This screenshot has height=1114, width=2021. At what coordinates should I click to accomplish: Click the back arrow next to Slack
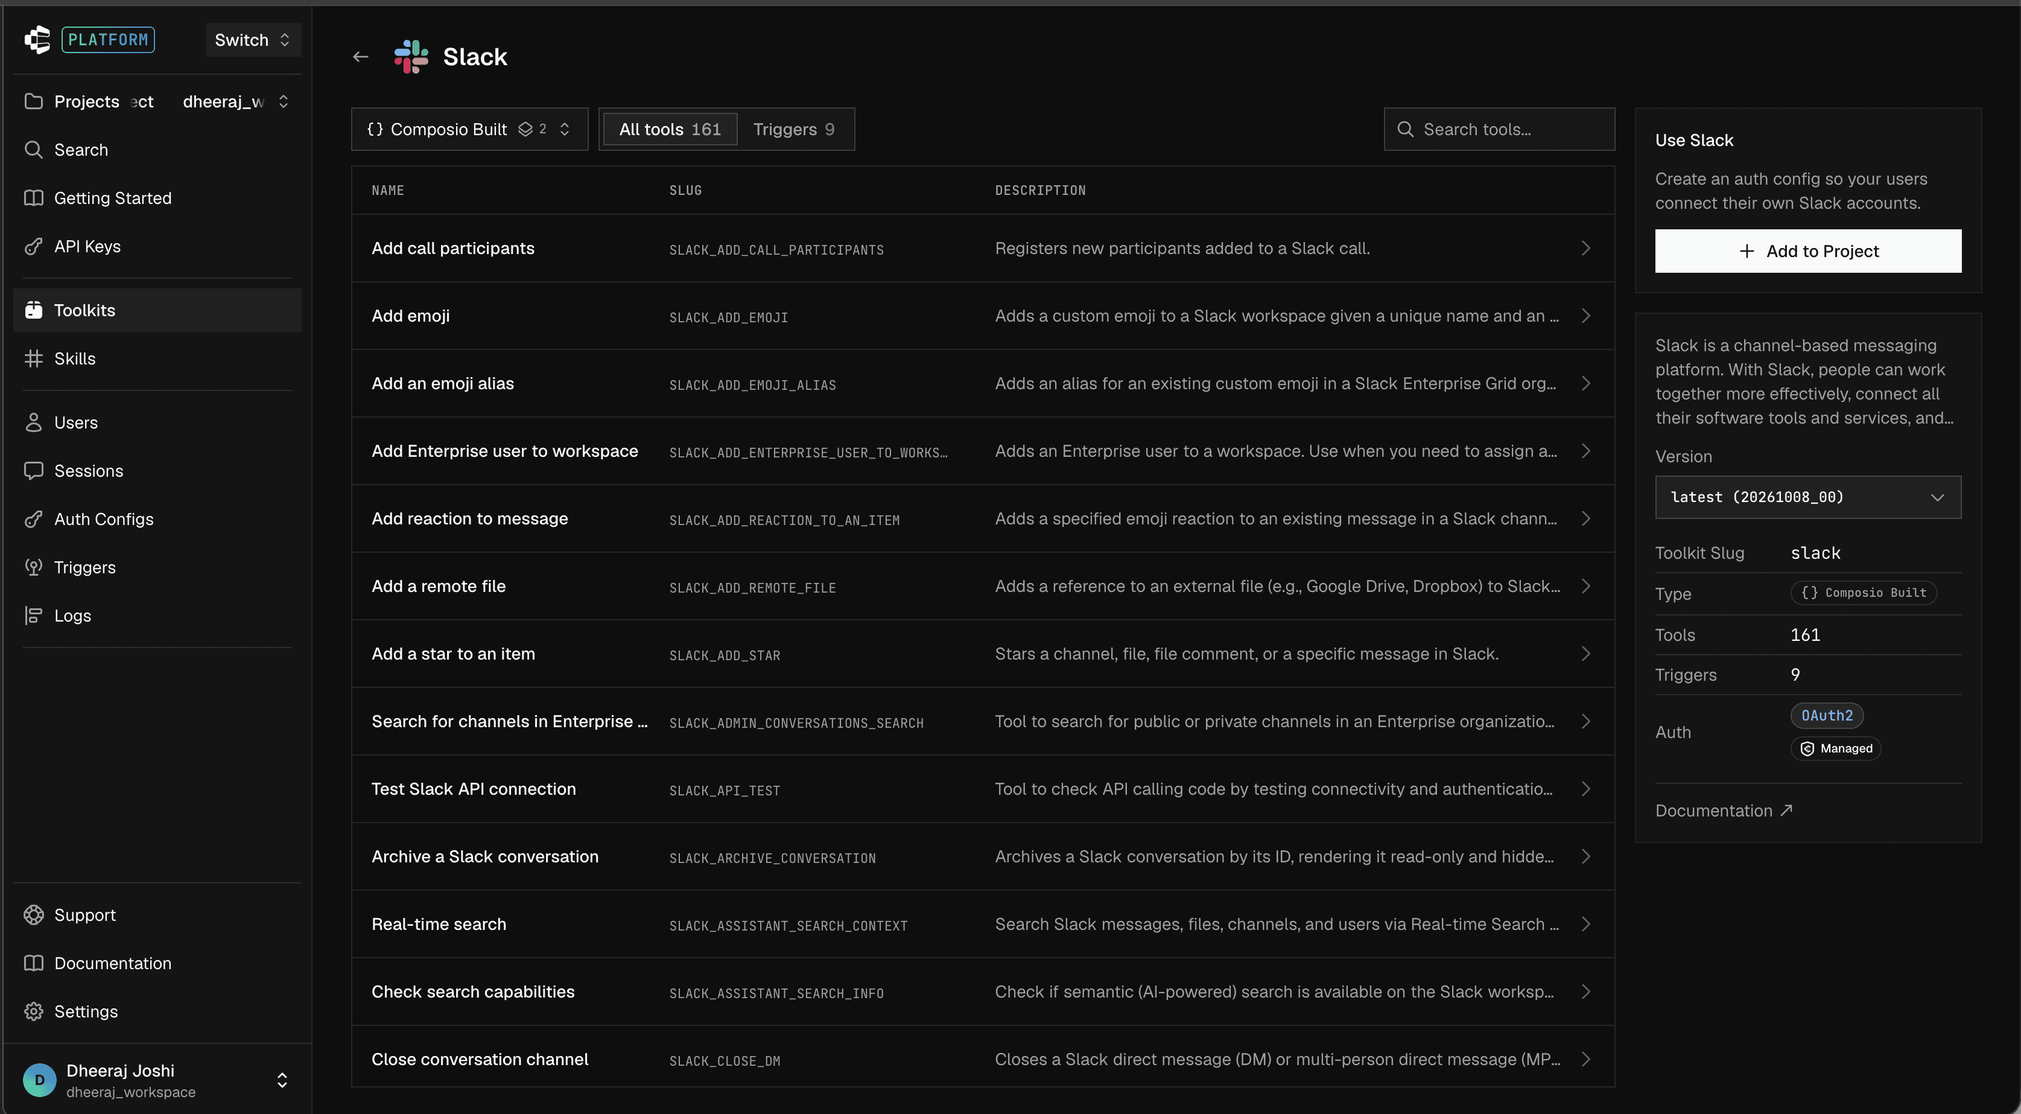(x=360, y=57)
